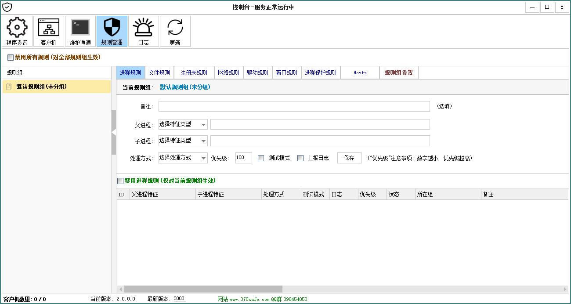Open the 选择处理方式 dropdown
The image size is (571, 304).
click(x=183, y=158)
